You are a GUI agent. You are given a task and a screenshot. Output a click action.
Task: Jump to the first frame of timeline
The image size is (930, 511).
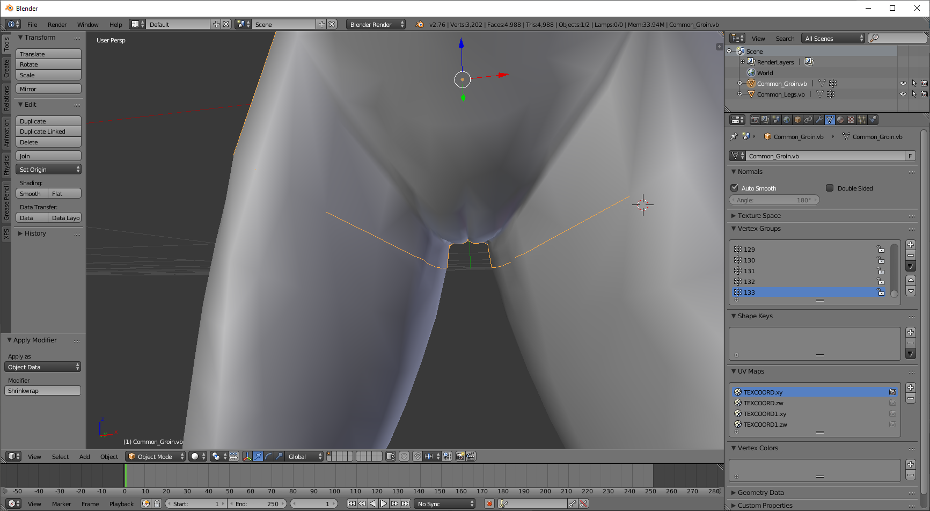pos(352,503)
